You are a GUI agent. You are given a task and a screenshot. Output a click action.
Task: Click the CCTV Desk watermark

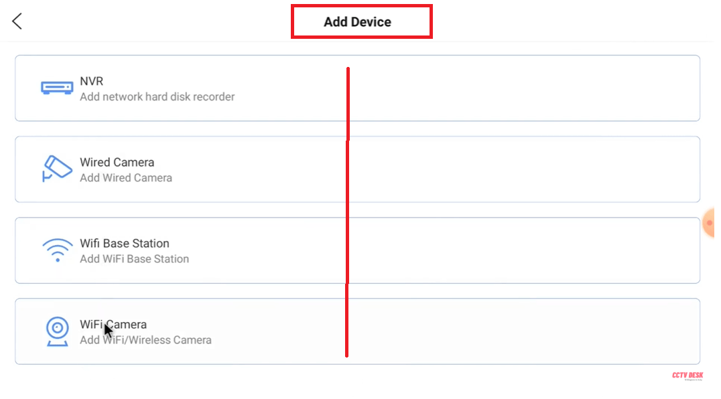(x=689, y=376)
